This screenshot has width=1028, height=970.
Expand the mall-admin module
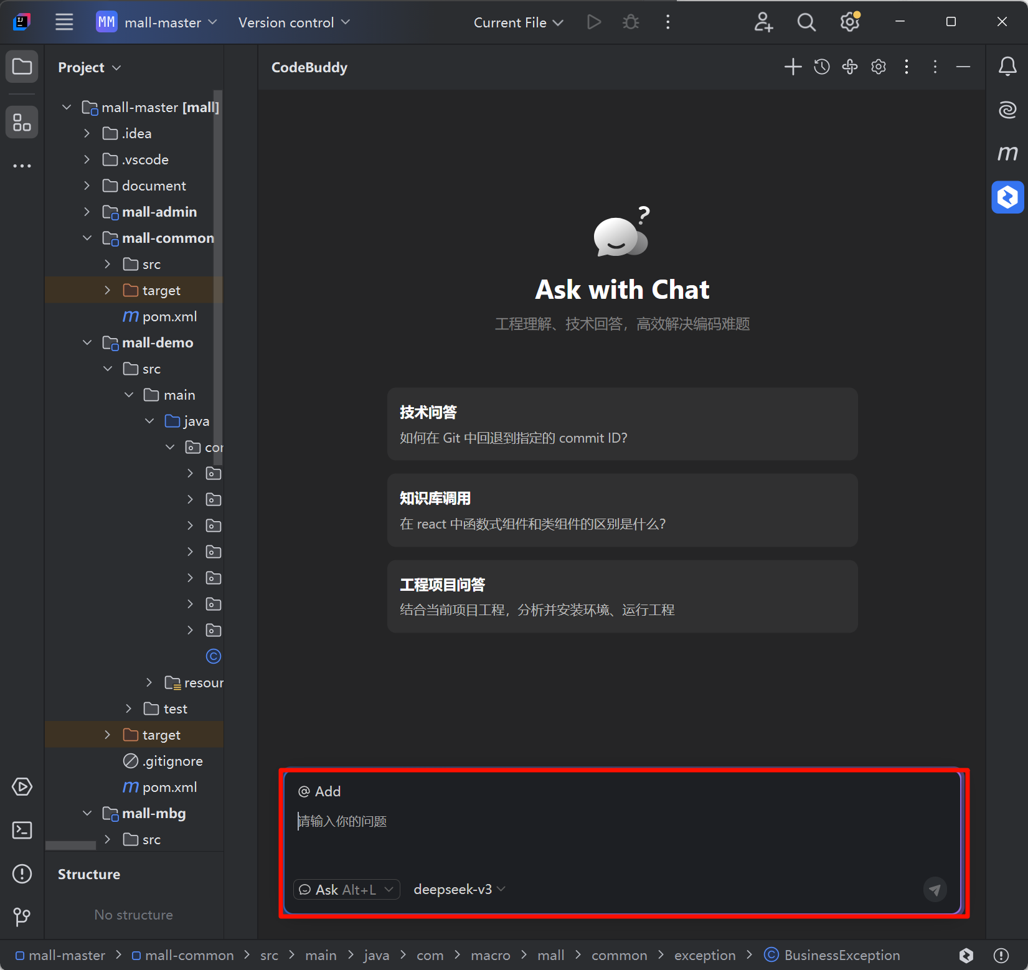click(87, 212)
